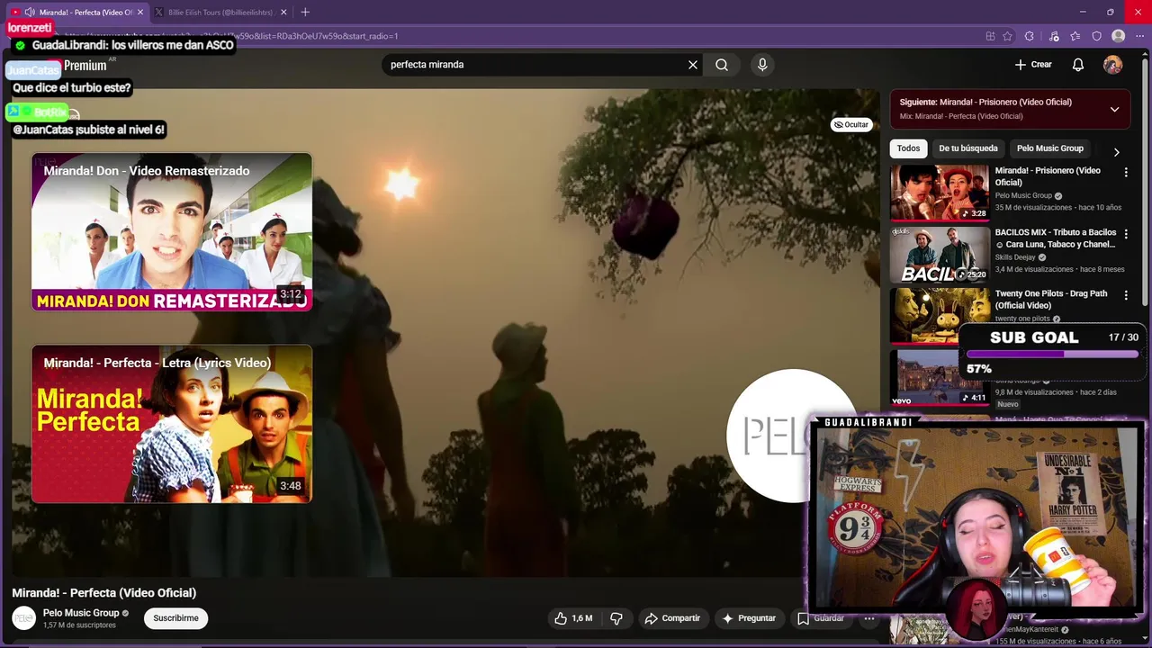
Task: Subscribe with the Suscribirme button
Action: tap(175, 618)
